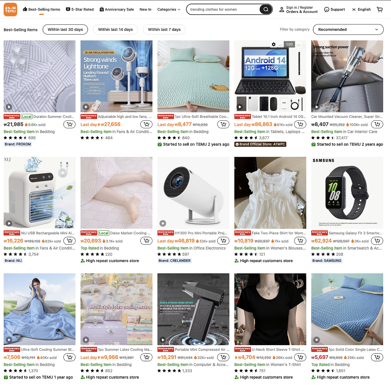
Task: Add the Car Mounted Vacuum Cleaner to cart
Action: coord(377,124)
